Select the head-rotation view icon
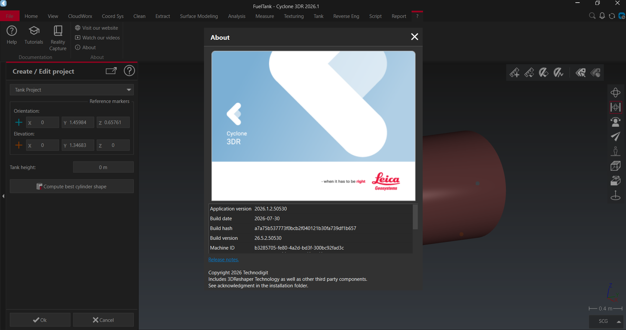Screen dimensions: 626x330 point(616,122)
